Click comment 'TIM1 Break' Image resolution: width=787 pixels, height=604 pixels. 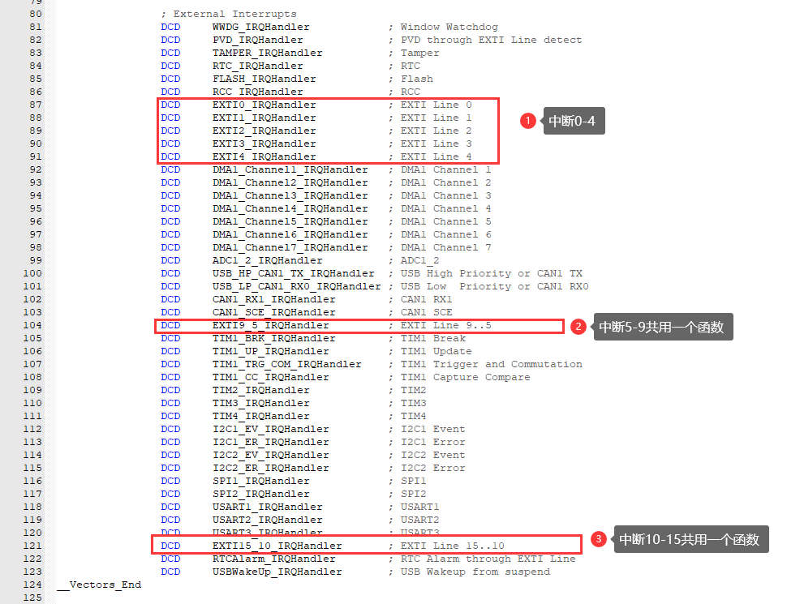point(433,339)
